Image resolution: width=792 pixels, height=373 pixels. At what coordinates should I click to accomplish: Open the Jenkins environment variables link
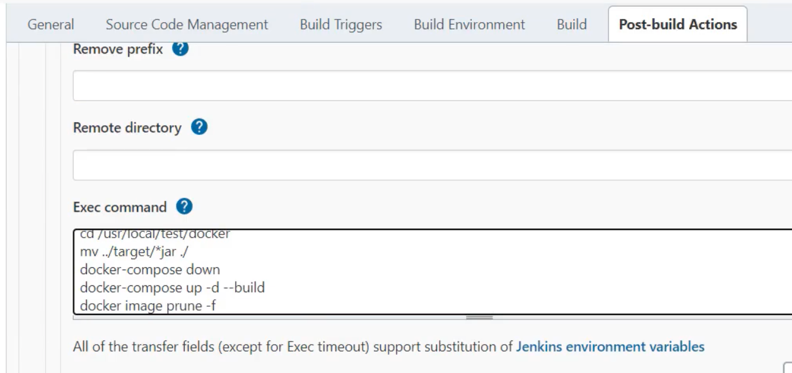pos(610,347)
